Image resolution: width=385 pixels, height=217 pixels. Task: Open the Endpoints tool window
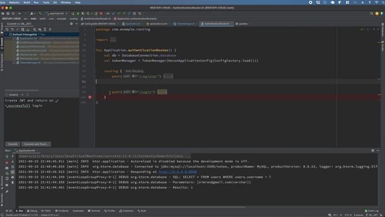pyautogui.click(x=126, y=211)
